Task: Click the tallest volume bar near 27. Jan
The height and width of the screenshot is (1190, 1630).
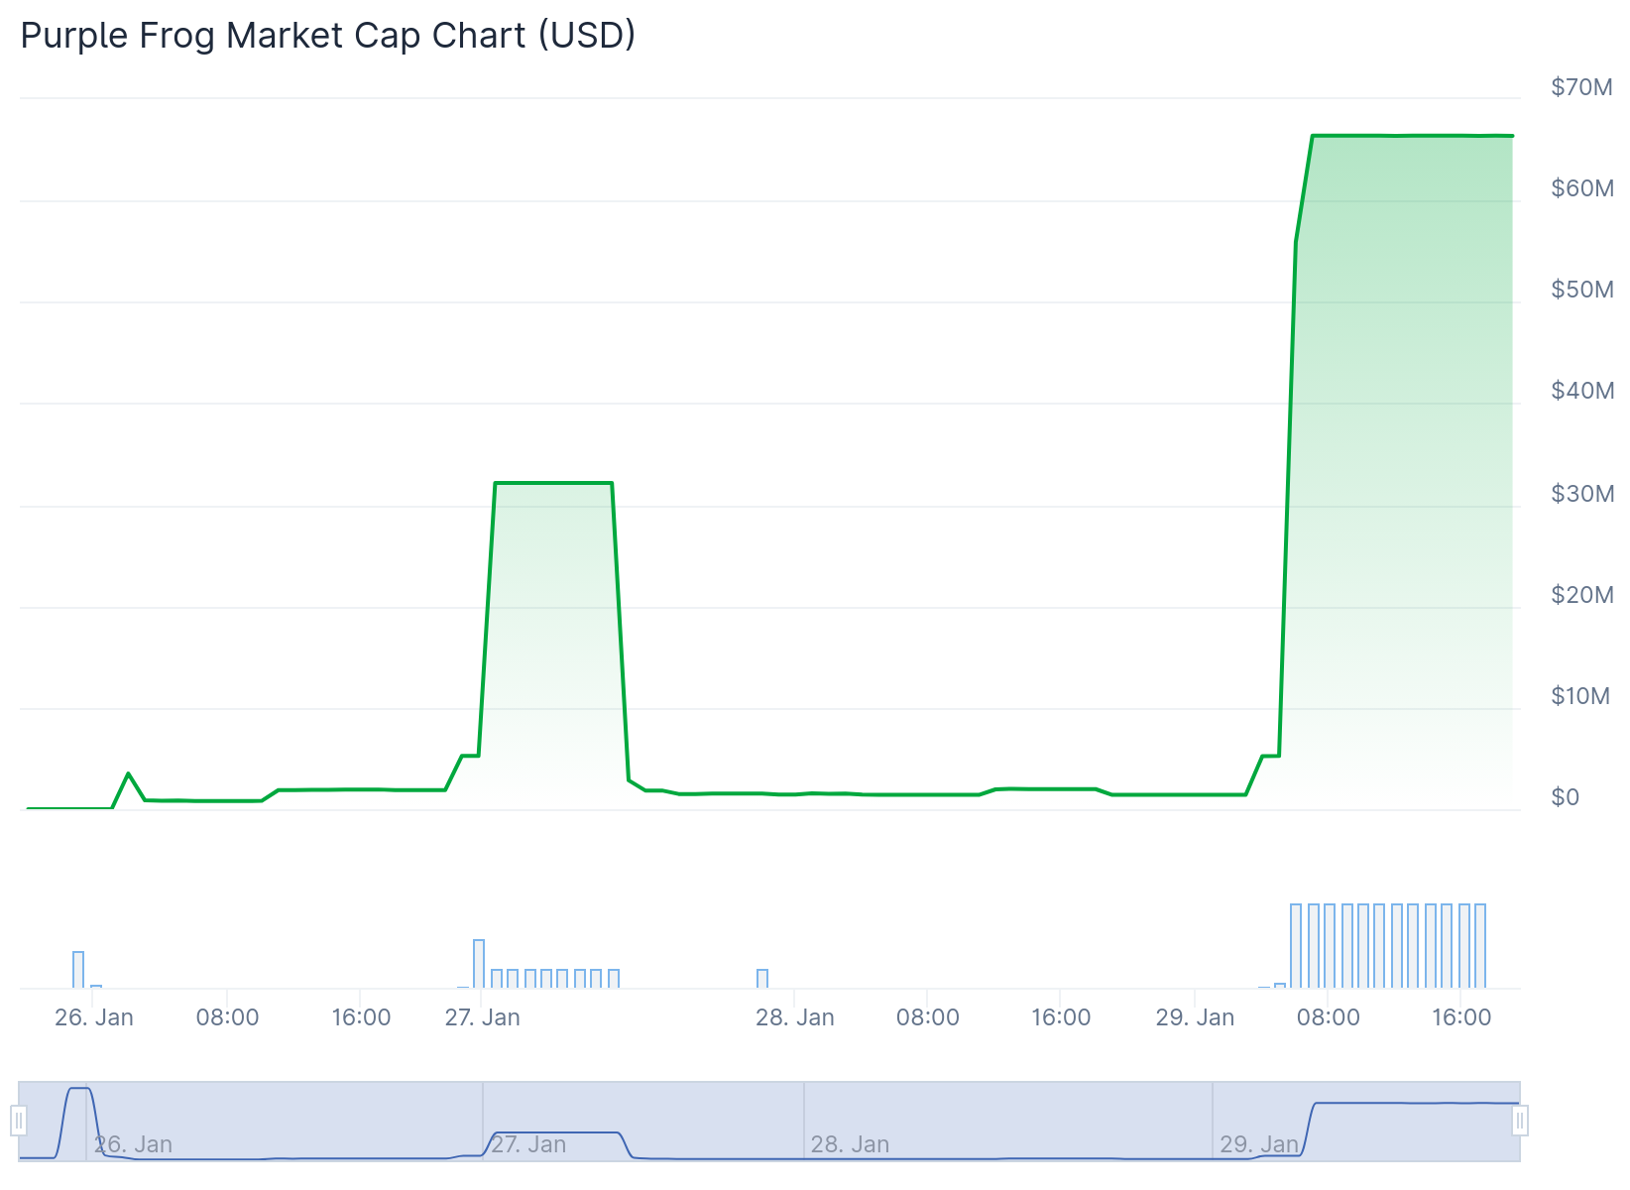Action: [x=479, y=963]
